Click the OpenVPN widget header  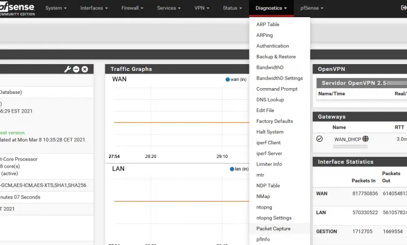tap(360, 69)
